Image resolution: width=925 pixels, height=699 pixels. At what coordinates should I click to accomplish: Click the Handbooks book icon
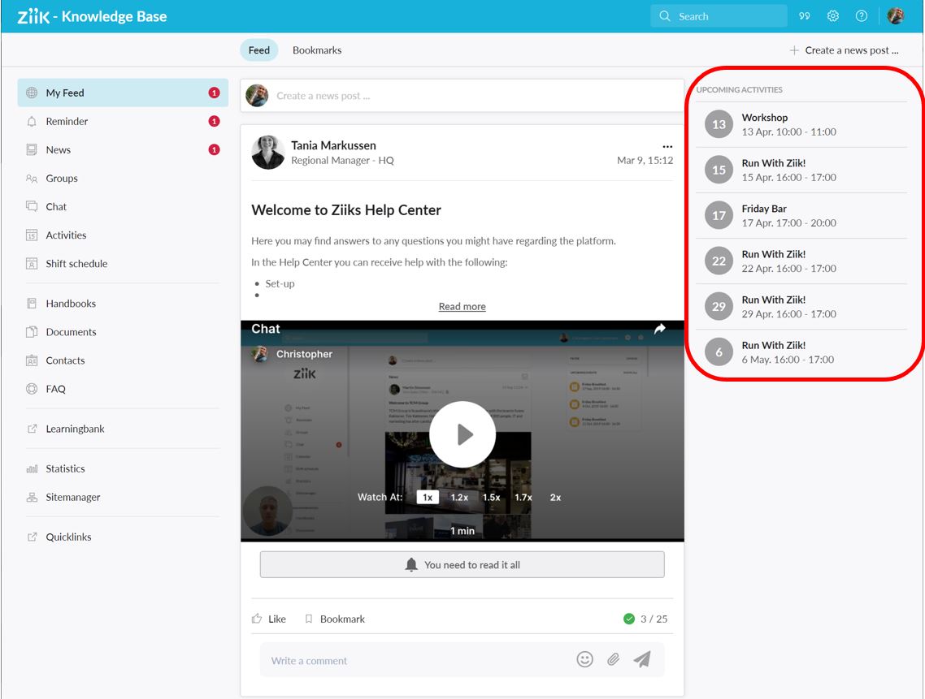(32, 304)
